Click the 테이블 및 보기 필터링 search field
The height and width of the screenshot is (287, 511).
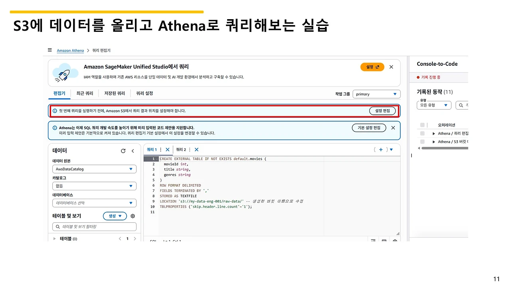94,226
